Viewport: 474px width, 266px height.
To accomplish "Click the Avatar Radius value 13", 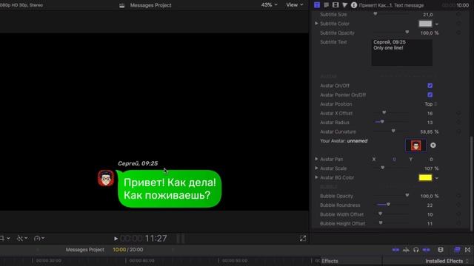I will pos(430,123).
